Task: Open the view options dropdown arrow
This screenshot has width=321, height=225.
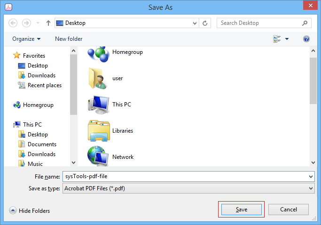Action: point(287,39)
